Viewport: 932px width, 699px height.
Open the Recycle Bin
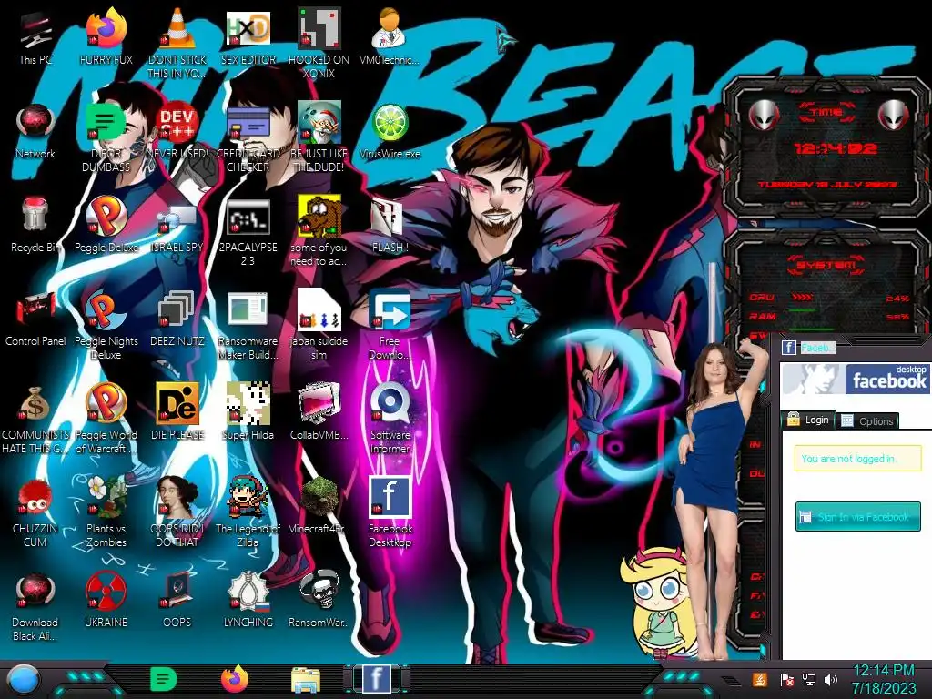click(35, 215)
